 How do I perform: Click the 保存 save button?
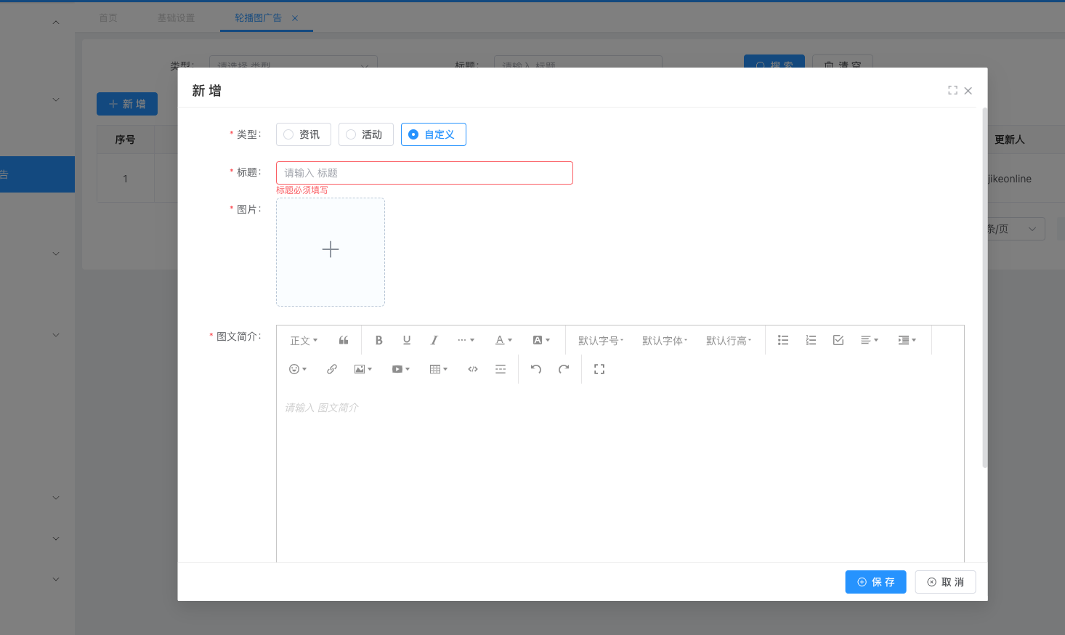(875, 582)
